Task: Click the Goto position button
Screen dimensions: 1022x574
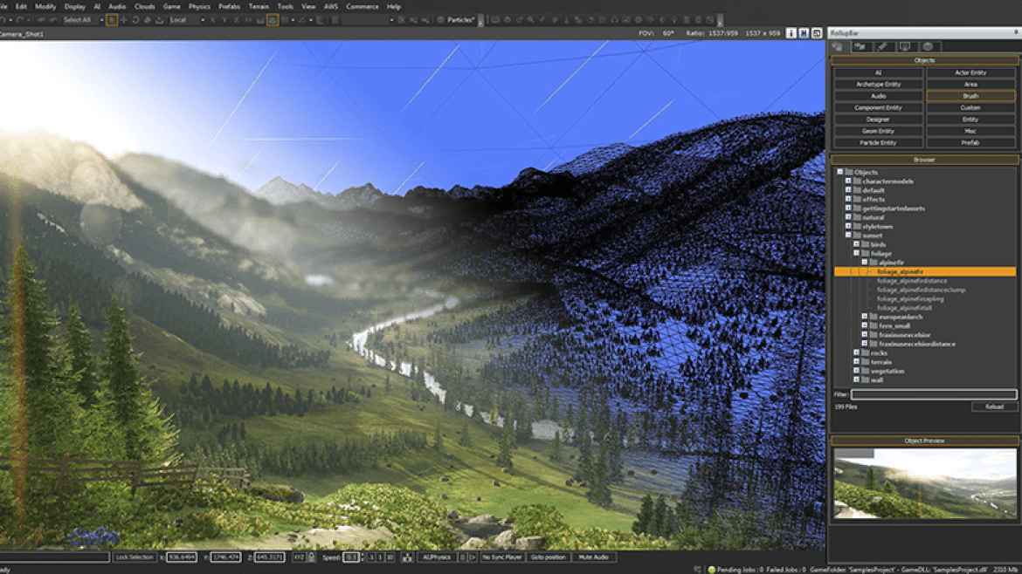Action: [x=548, y=557]
